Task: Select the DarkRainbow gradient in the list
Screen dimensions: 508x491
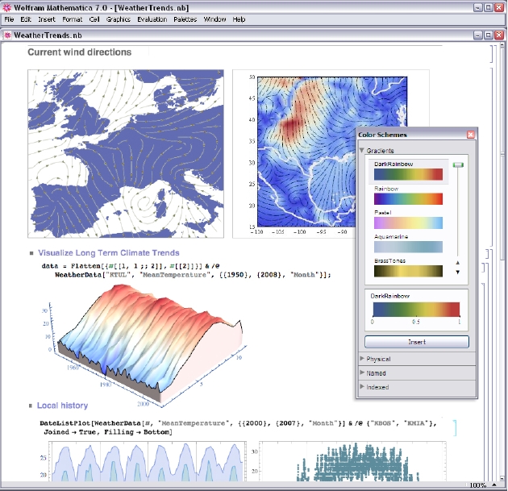Action: (408, 171)
